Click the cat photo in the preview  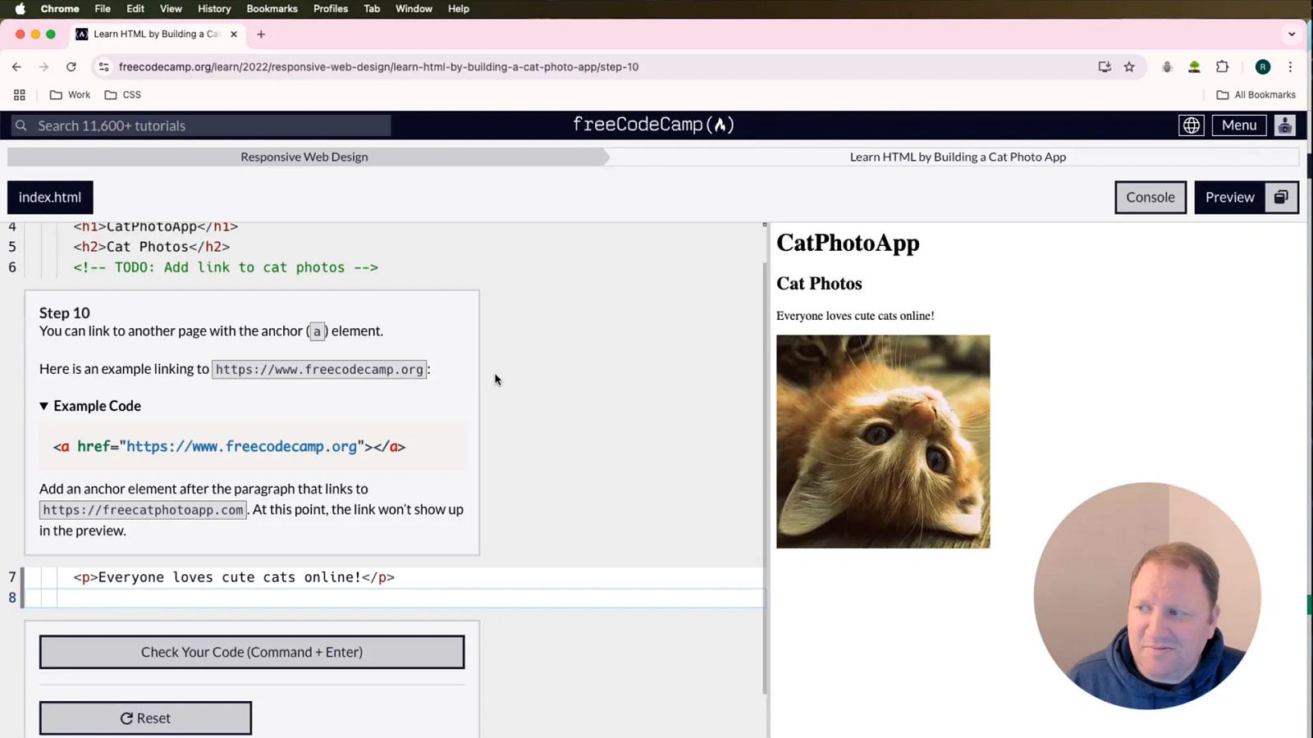(x=883, y=441)
